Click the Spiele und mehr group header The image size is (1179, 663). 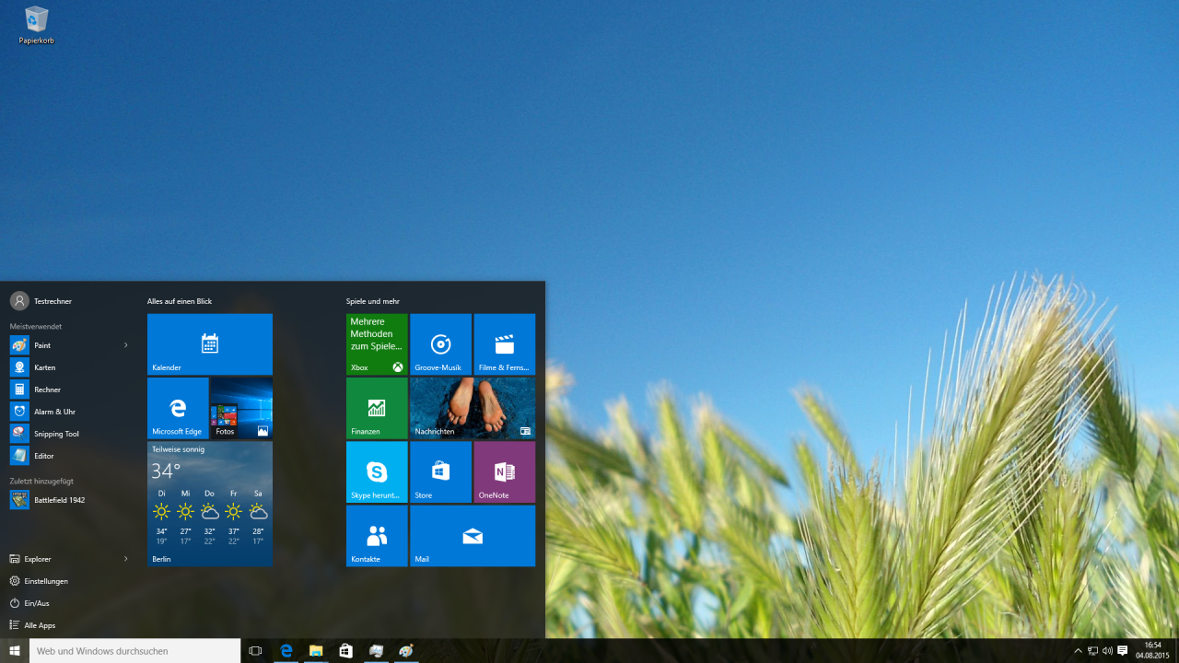click(x=373, y=301)
